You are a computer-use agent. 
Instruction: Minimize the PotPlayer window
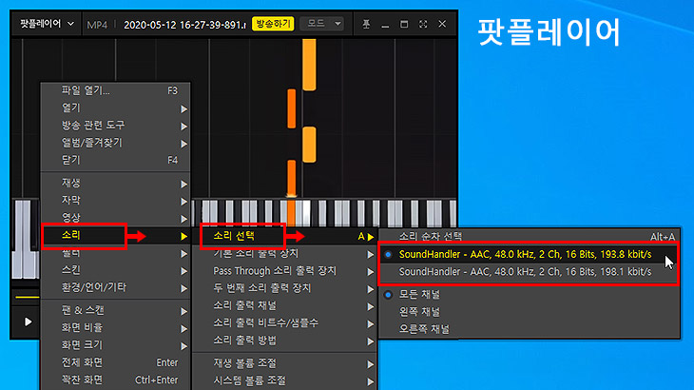(385, 25)
